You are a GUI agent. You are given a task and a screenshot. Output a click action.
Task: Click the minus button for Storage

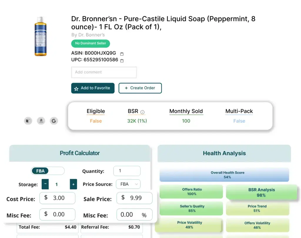tap(45, 184)
